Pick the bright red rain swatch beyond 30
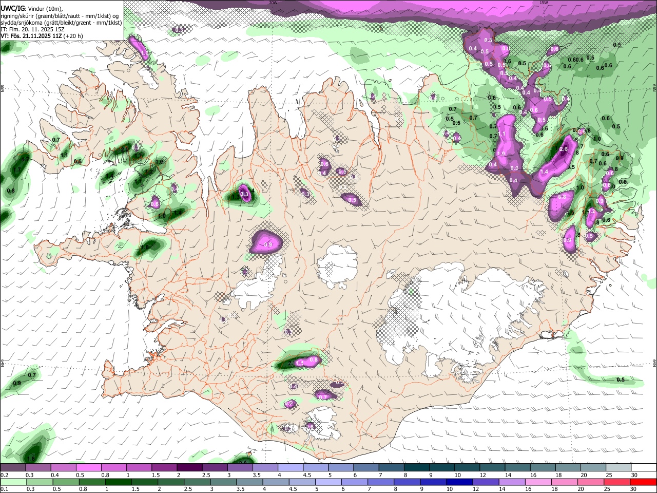Screen dimensions: 657x493 (644, 482)
